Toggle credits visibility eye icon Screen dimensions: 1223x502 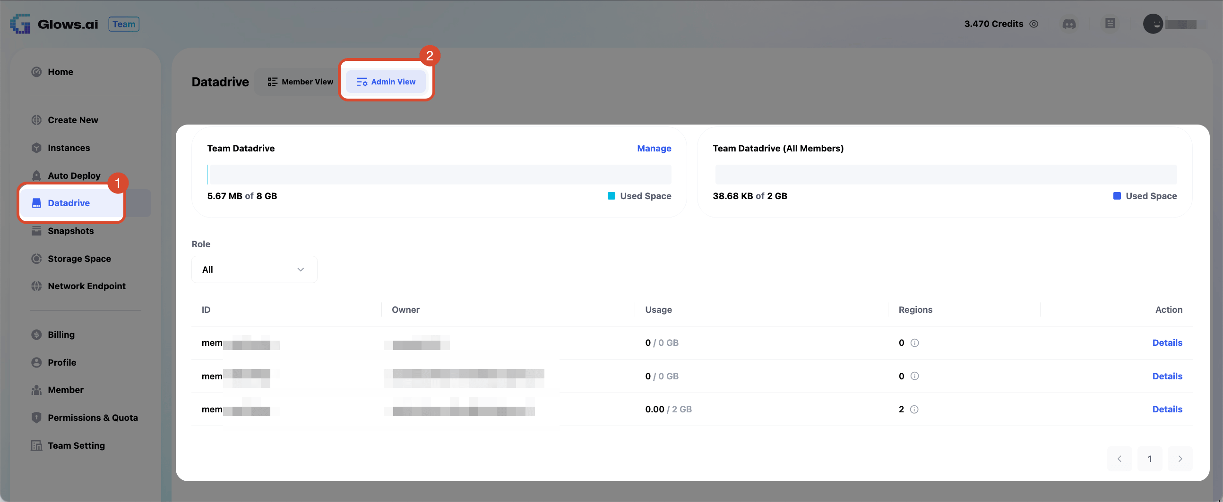point(1034,24)
